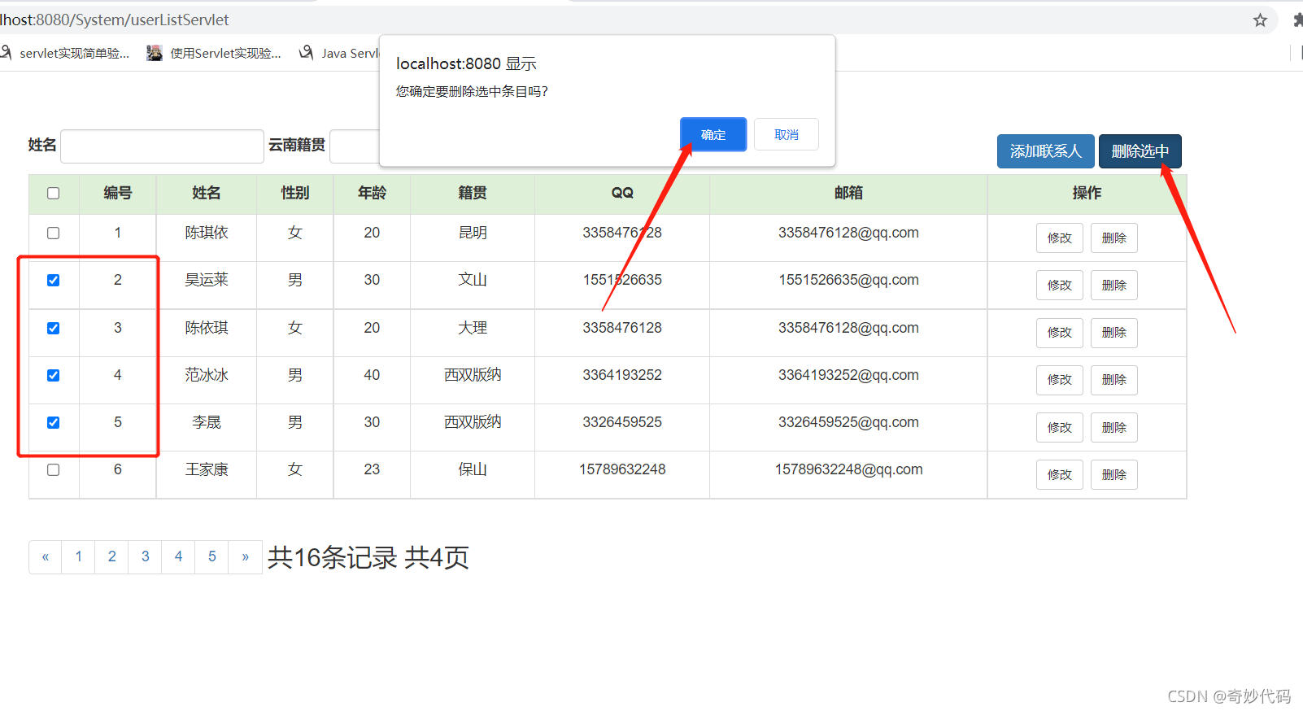Focus the 云南籍贯 search input field

(355, 146)
